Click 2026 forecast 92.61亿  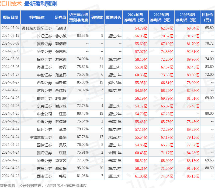tap(193, 52)
